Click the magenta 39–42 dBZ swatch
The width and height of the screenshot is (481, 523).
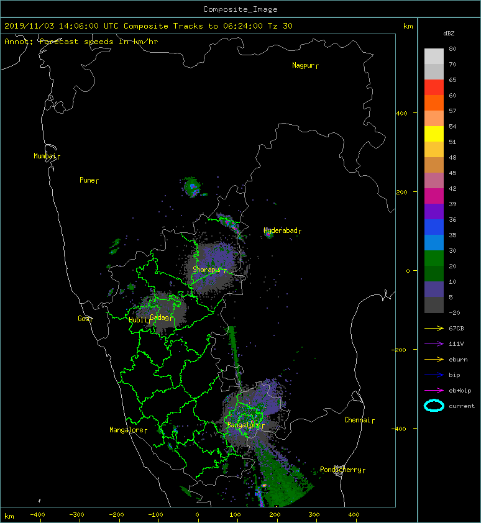[x=434, y=196]
